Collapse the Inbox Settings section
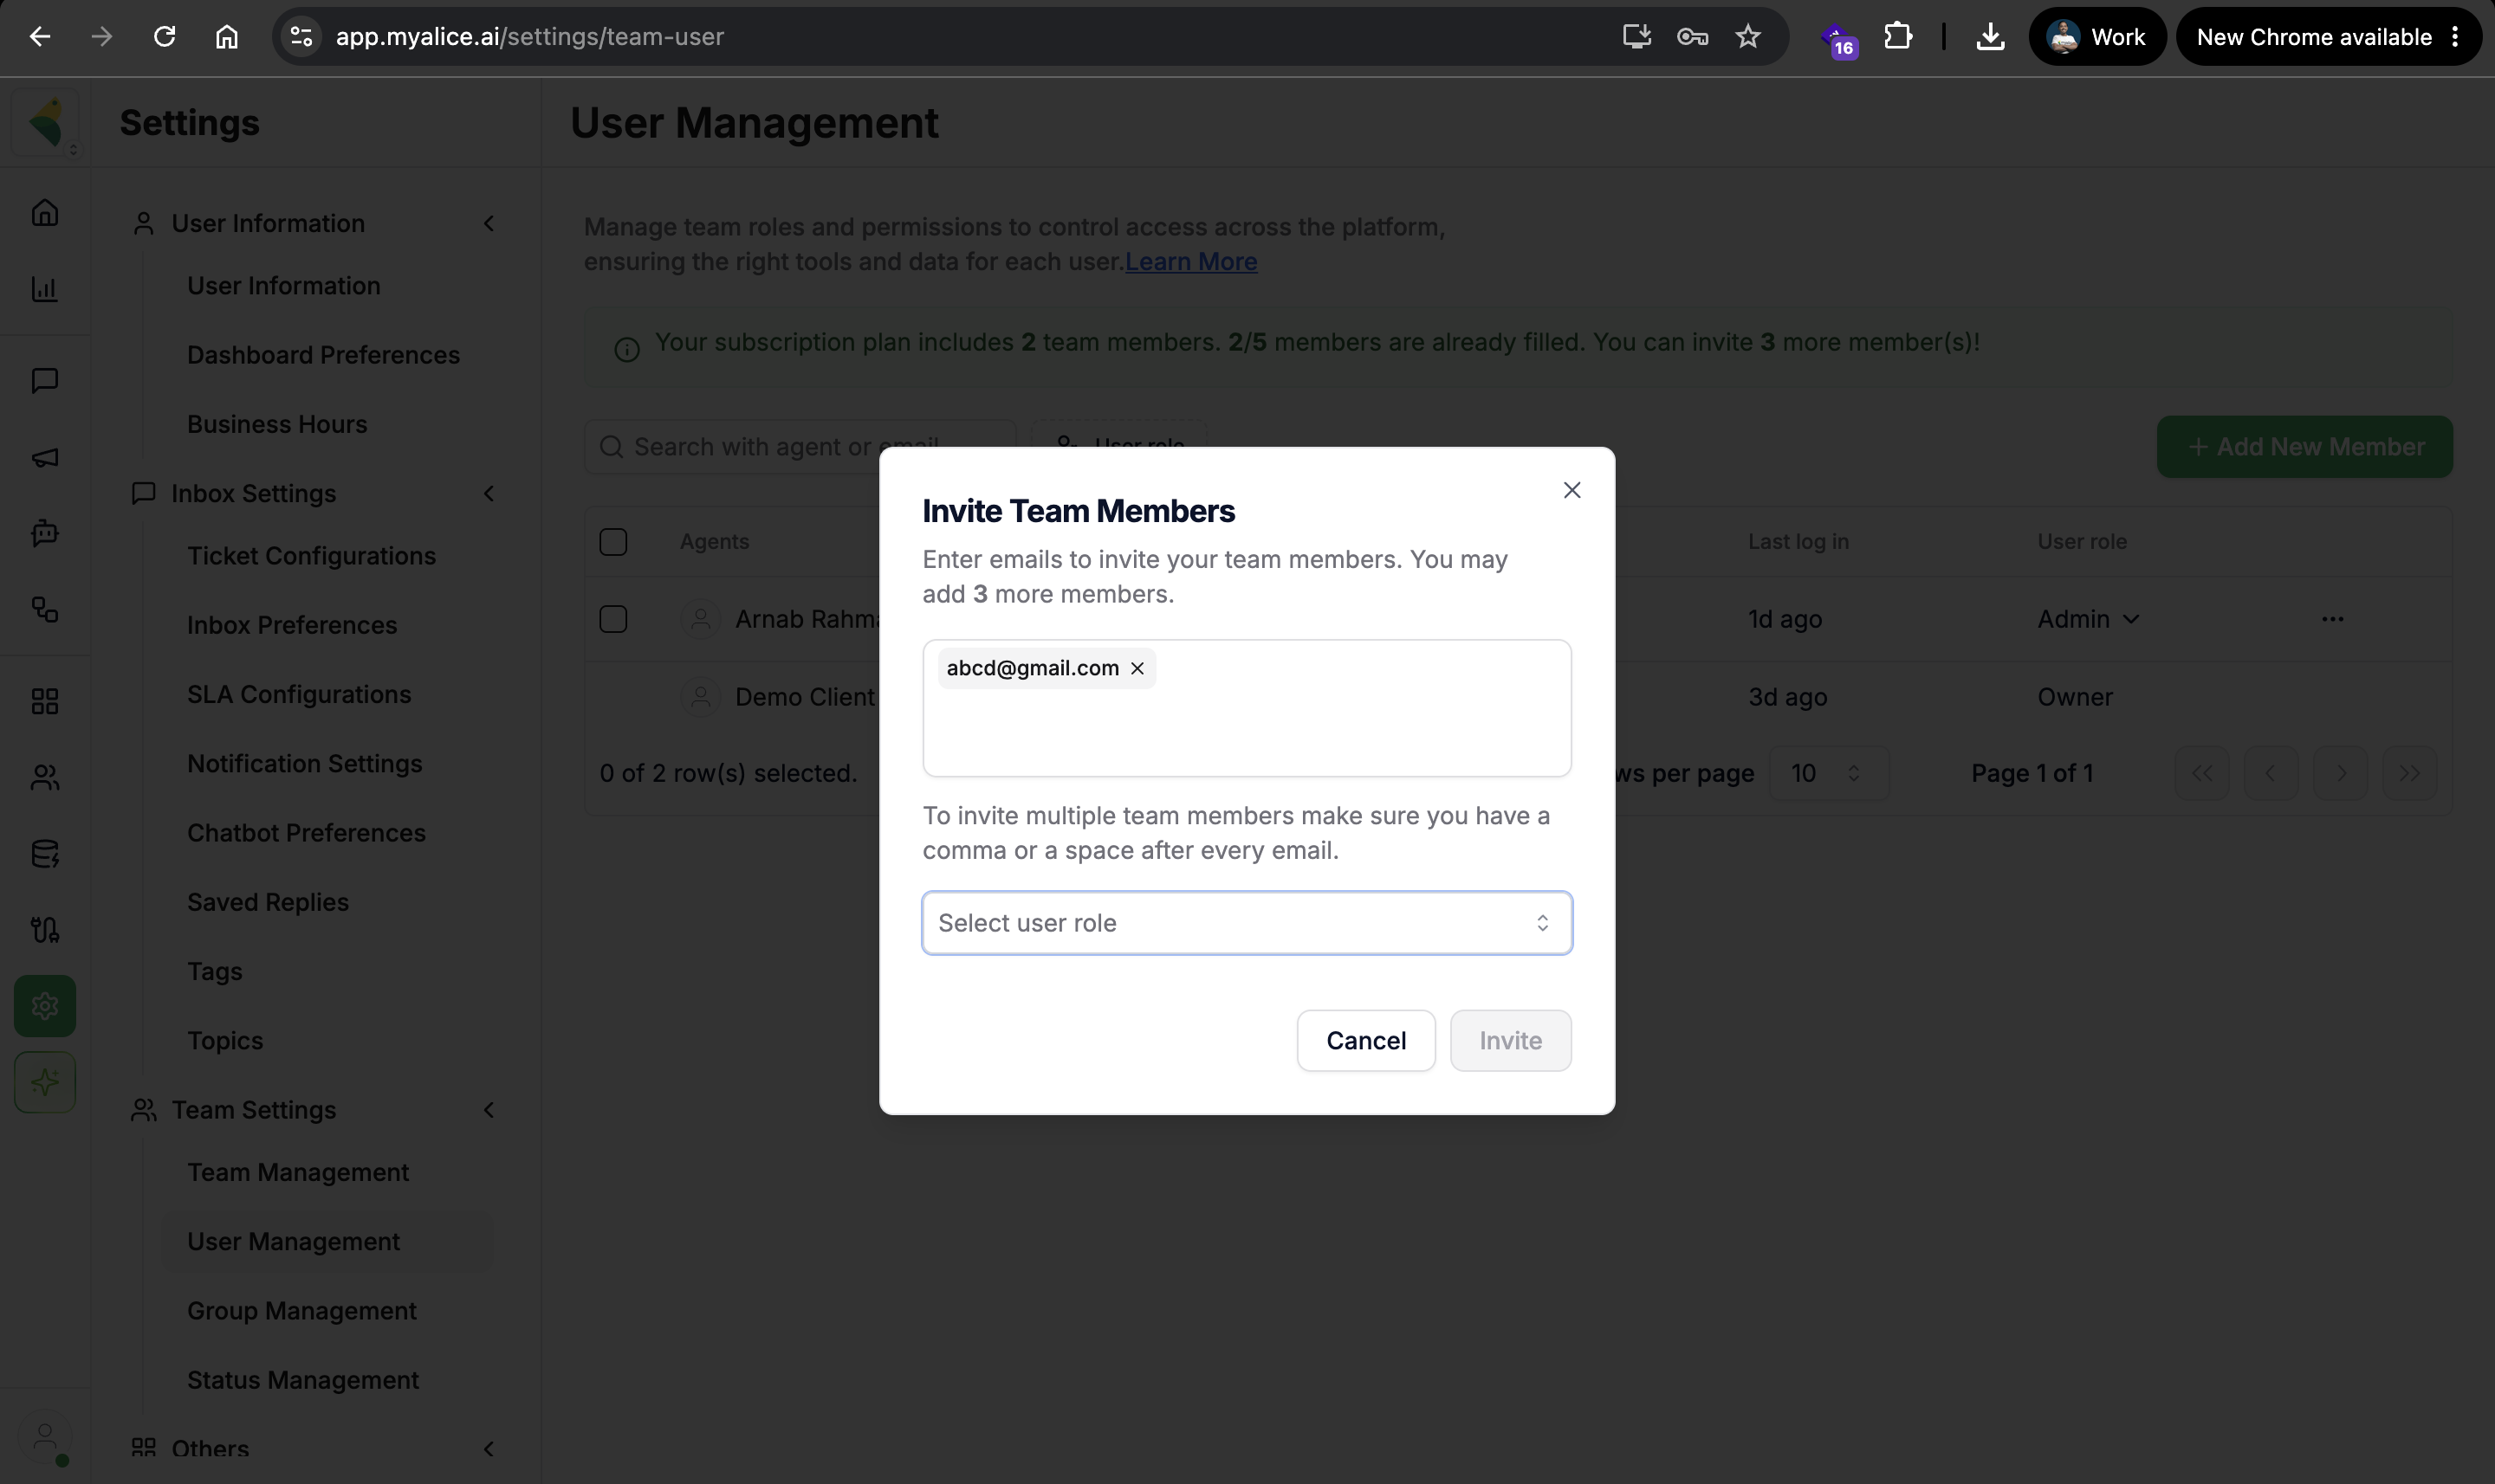 (489, 493)
